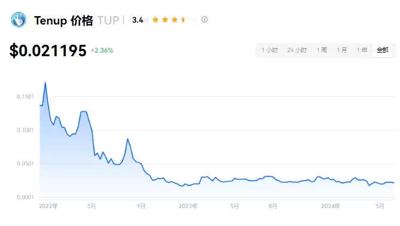
Task: Select the 1小时 time range
Action: pyautogui.click(x=270, y=50)
